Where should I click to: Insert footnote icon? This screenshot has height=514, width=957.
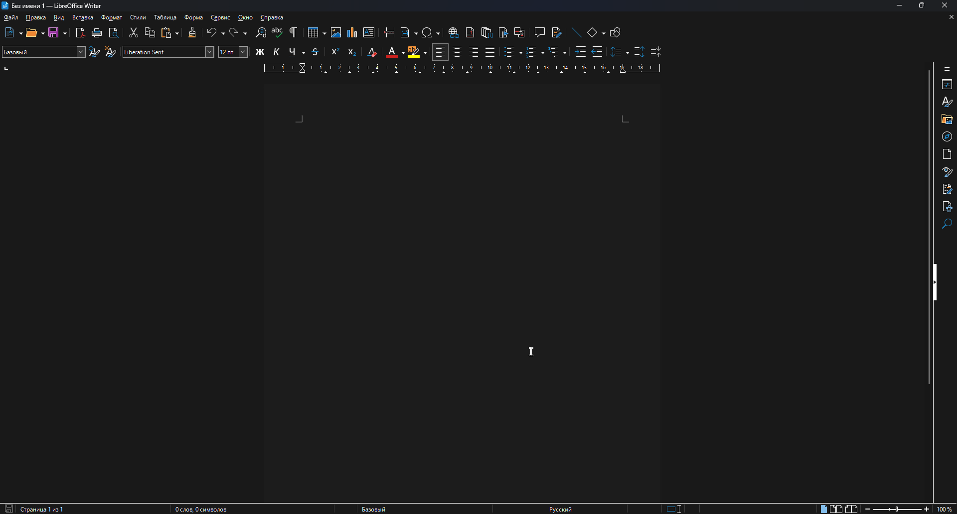(470, 33)
